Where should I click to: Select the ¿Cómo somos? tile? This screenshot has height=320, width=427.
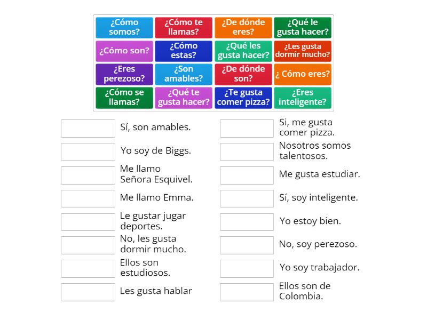click(x=124, y=27)
